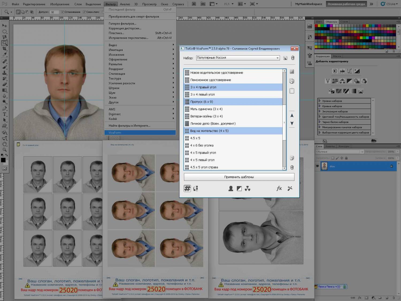401x301 pixels.
Task: Select the Zoom tool in toolbar
Action: click(5, 150)
